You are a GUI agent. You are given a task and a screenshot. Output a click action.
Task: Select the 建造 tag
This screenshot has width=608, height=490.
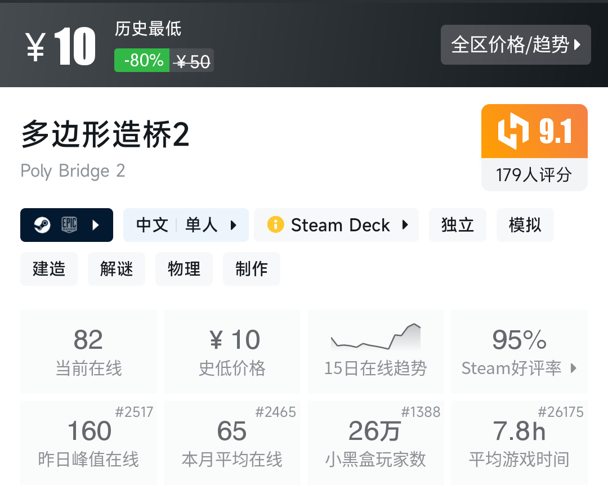pos(49,269)
